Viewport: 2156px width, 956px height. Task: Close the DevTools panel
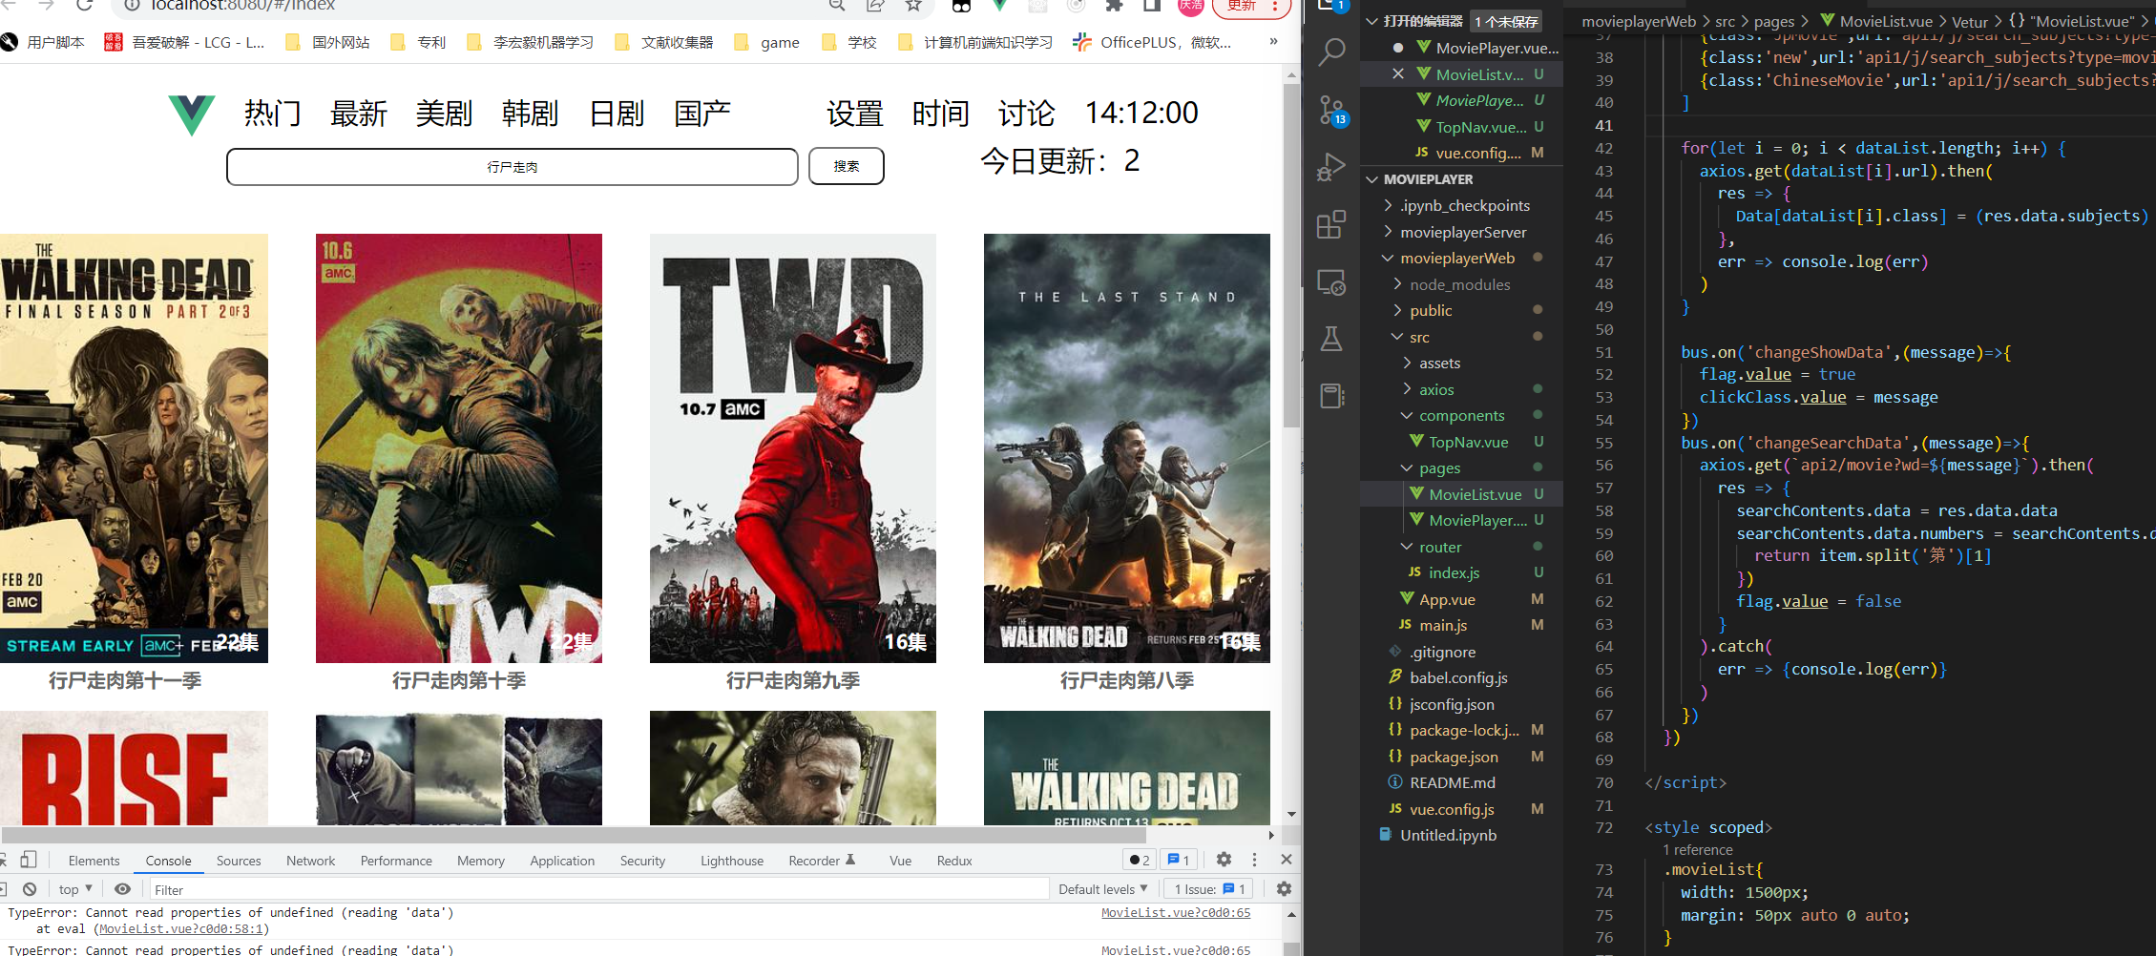click(1286, 860)
